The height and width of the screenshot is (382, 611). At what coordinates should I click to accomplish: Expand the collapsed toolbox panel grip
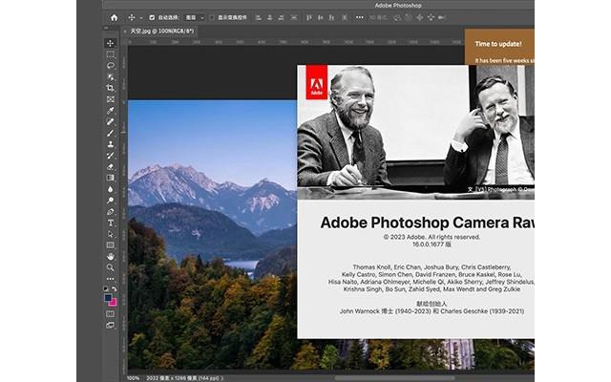(x=106, y=28)
